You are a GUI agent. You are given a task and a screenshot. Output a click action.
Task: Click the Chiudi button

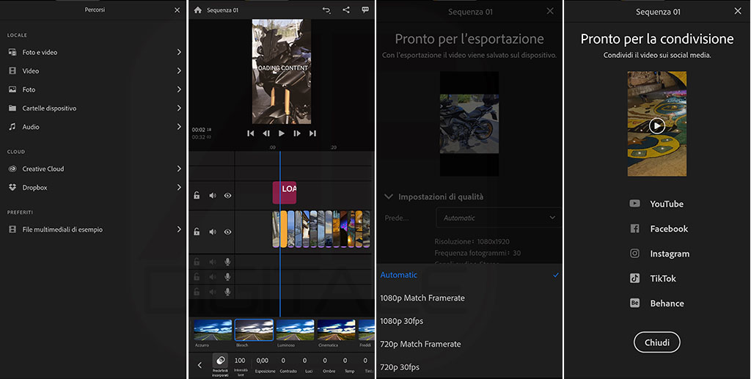(656, 342)
